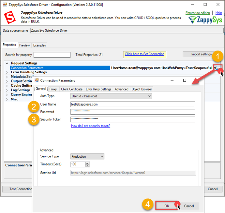Select the General tab

41,89
